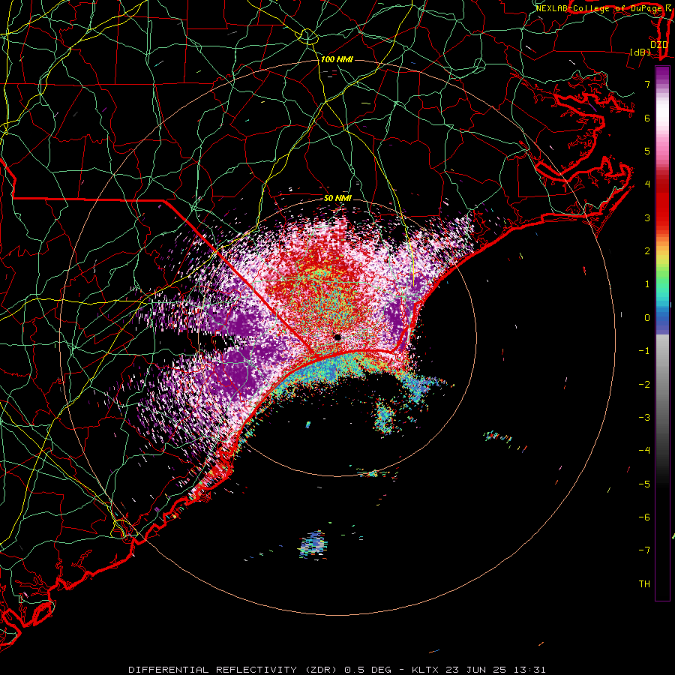Click legend value 2
The width and height of the screenshot is (675, 675).
click(x=647, y=251)
